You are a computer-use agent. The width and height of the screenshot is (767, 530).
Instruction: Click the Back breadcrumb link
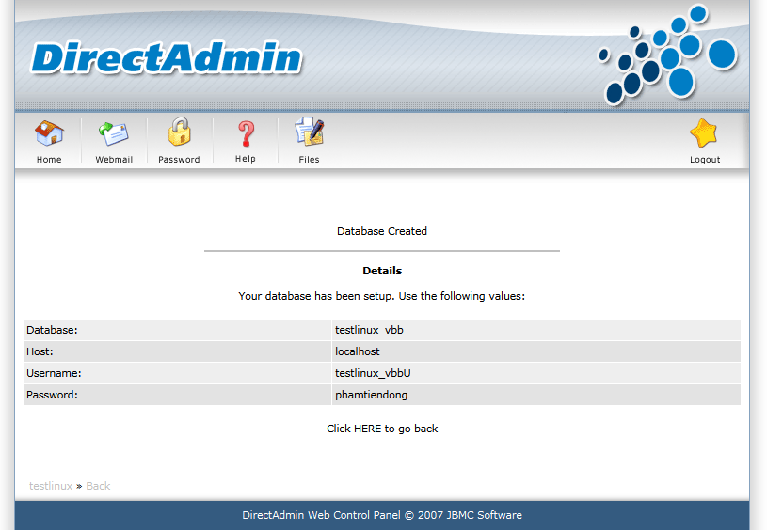pos(98,486)
